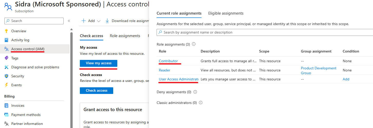Click the Invoices icon under Billing

pos(7,105)
